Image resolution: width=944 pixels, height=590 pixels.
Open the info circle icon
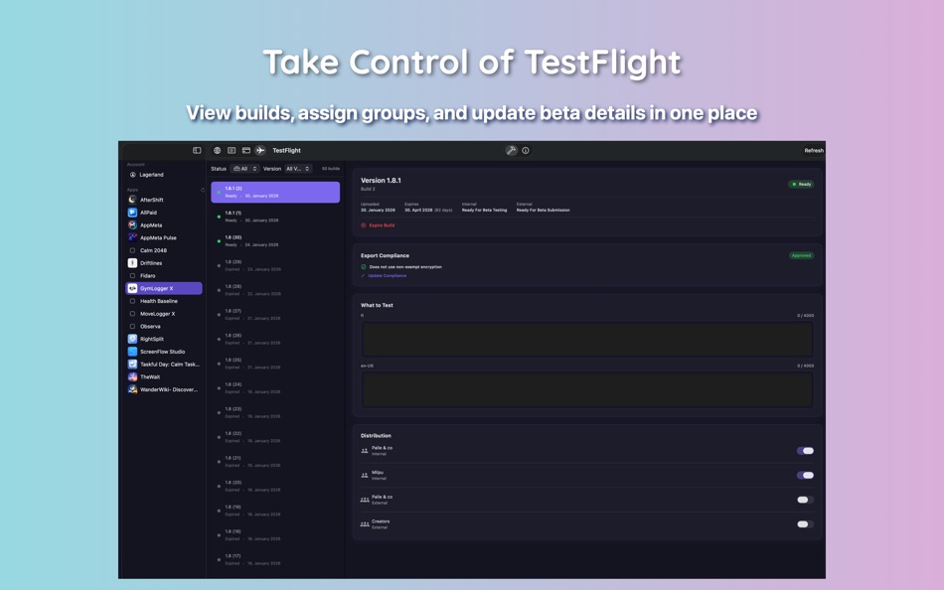526,151
